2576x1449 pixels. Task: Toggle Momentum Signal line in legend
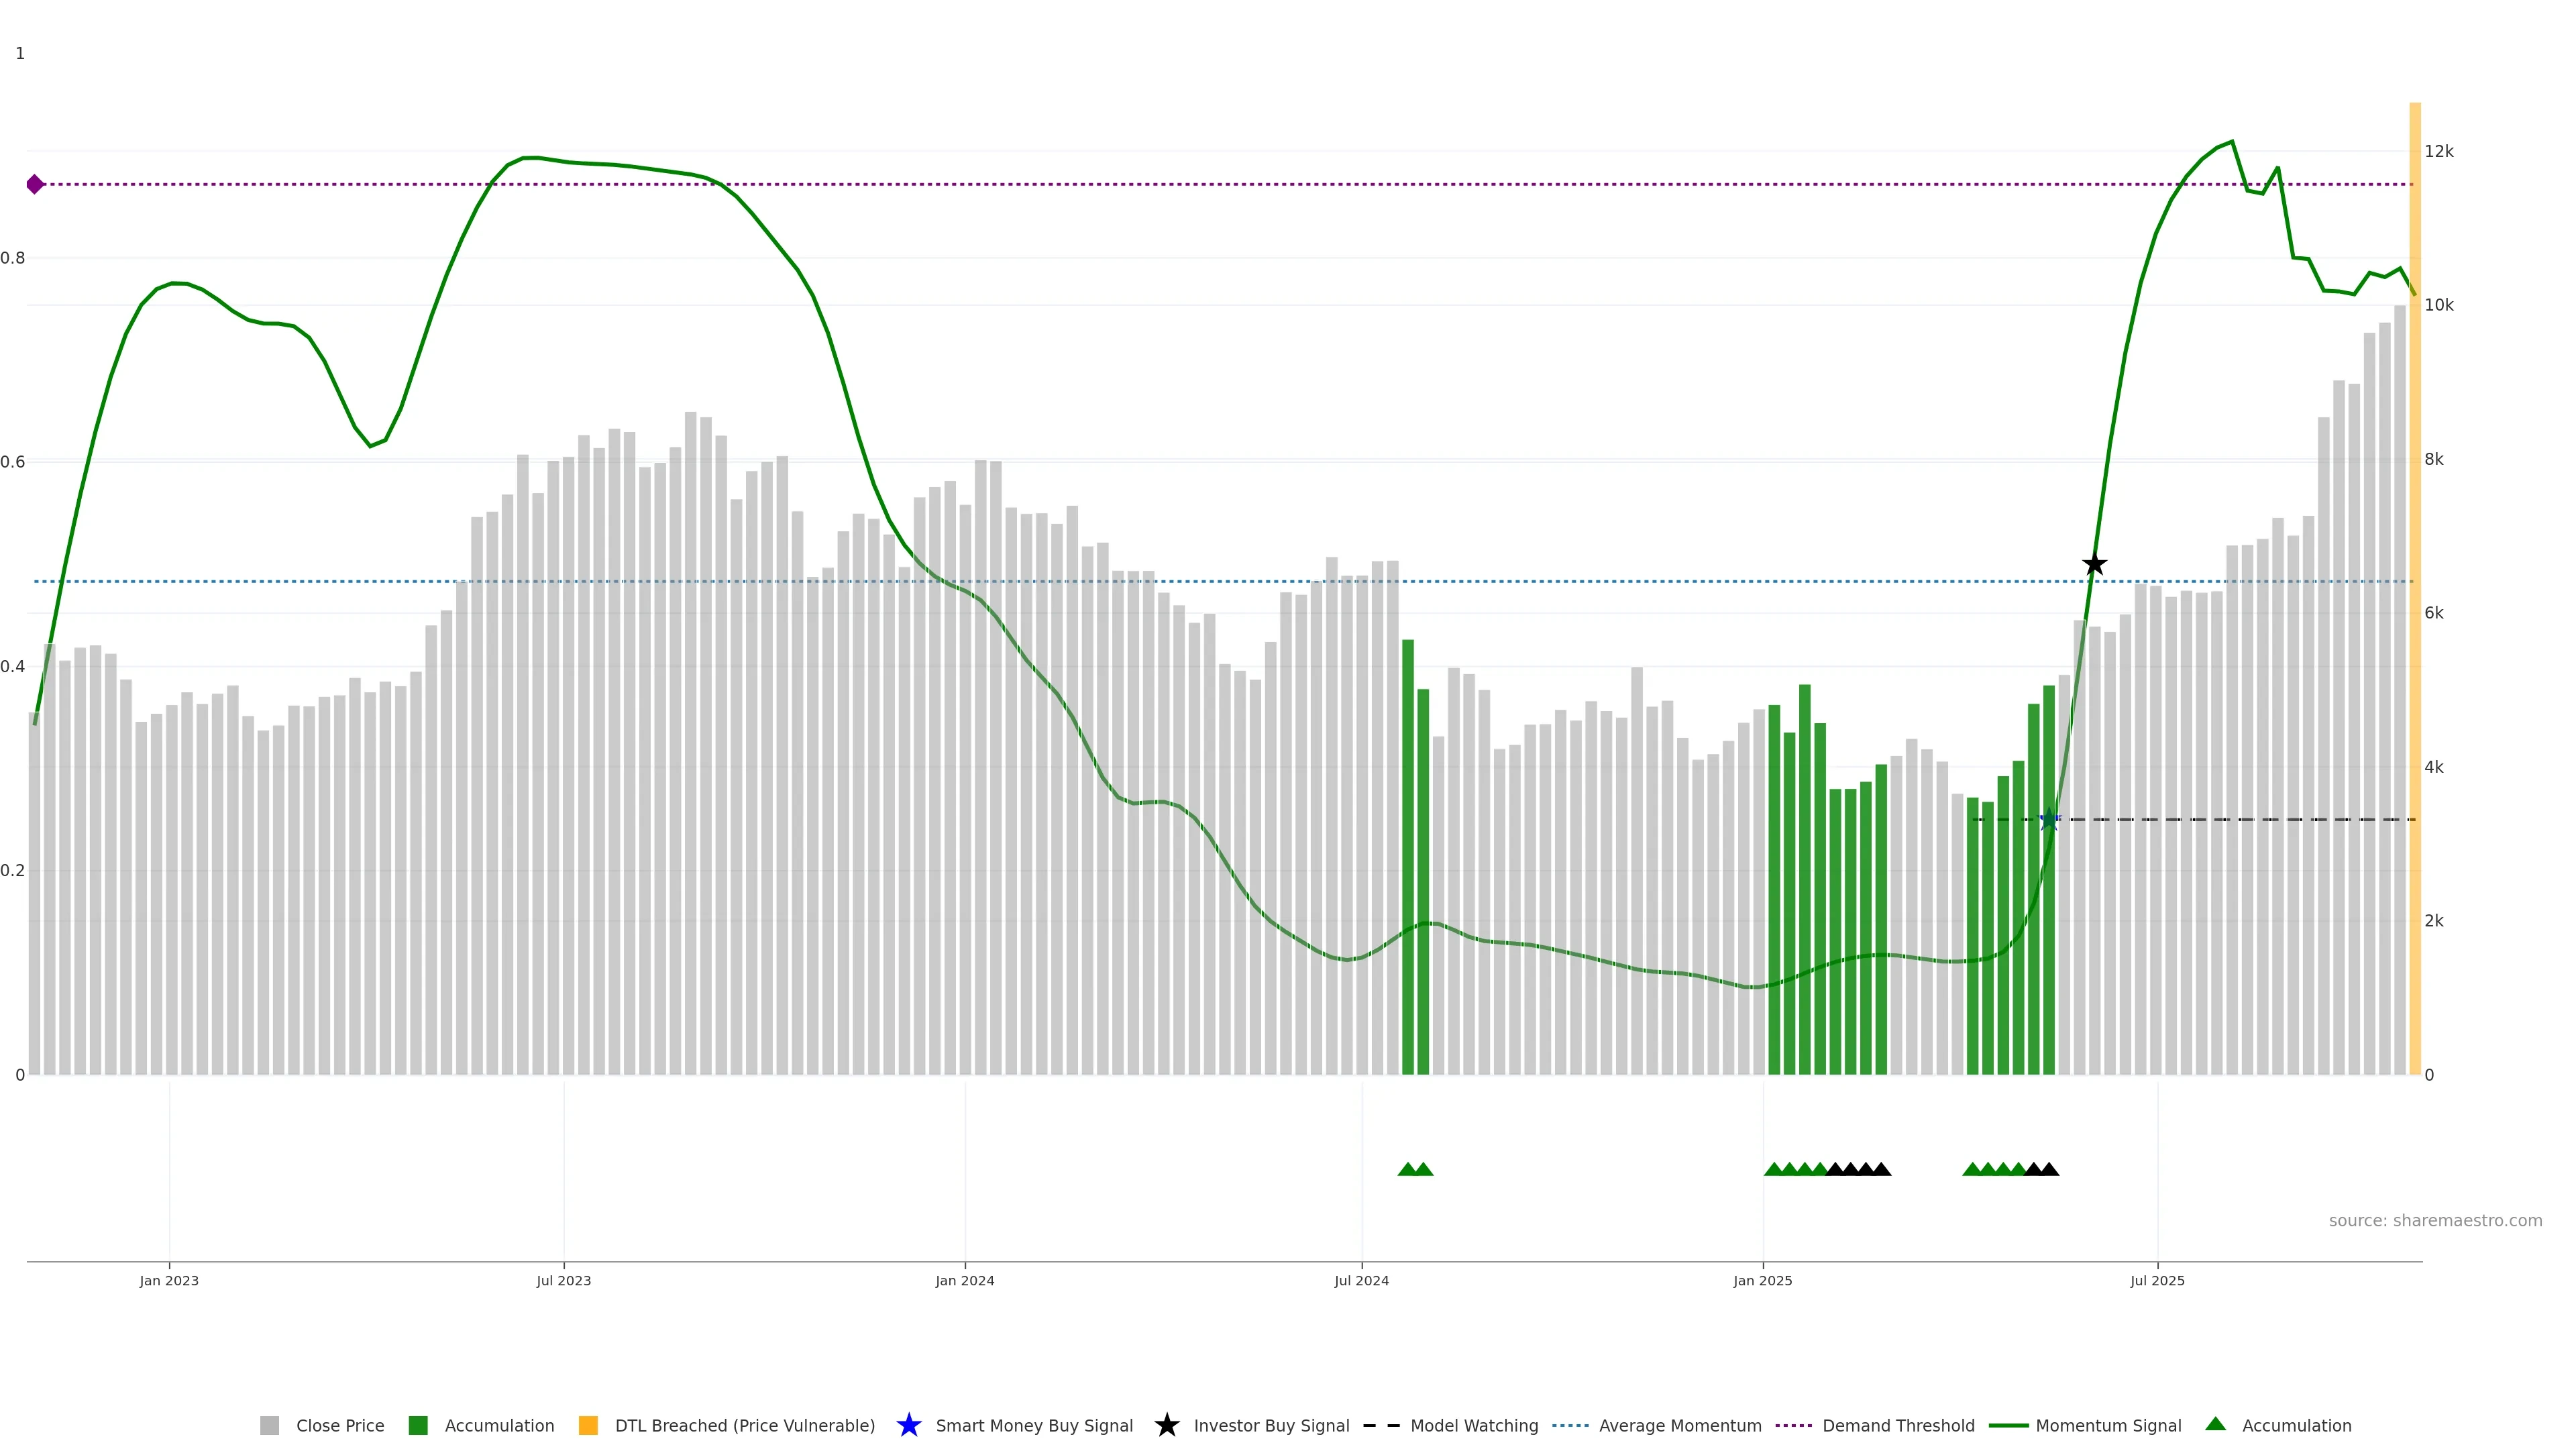click(x=2108, y=1425)
